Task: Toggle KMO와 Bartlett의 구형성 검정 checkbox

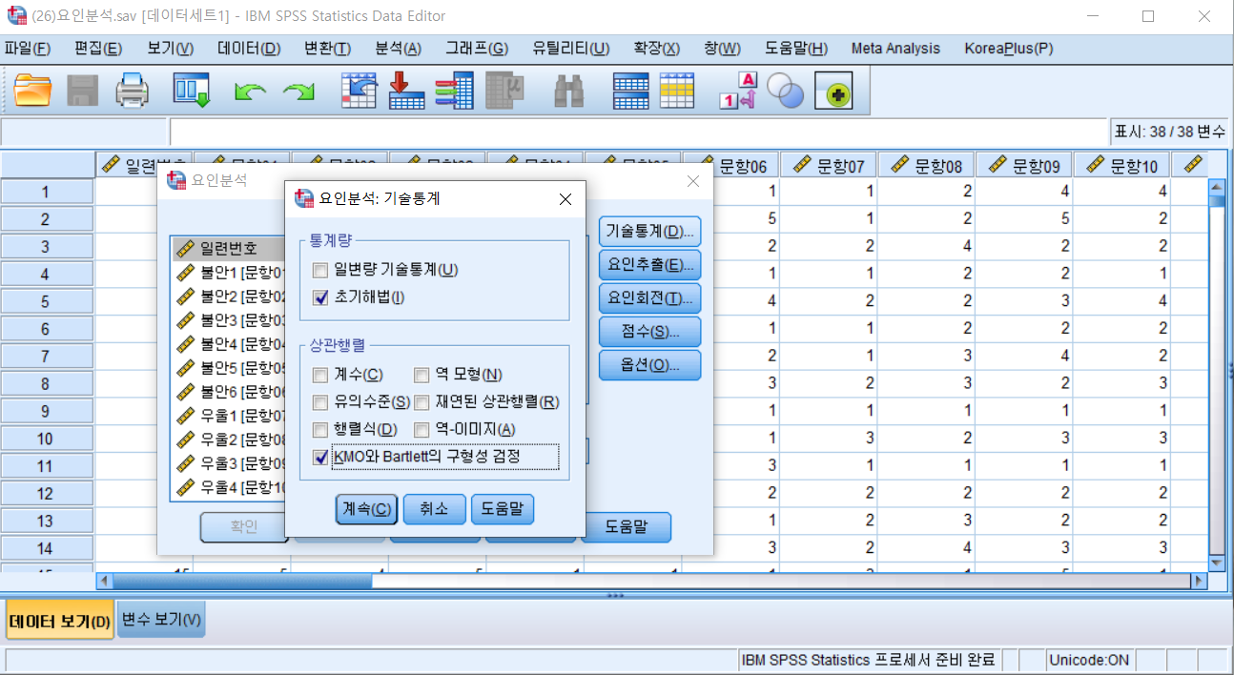Action: coord(320,458)
